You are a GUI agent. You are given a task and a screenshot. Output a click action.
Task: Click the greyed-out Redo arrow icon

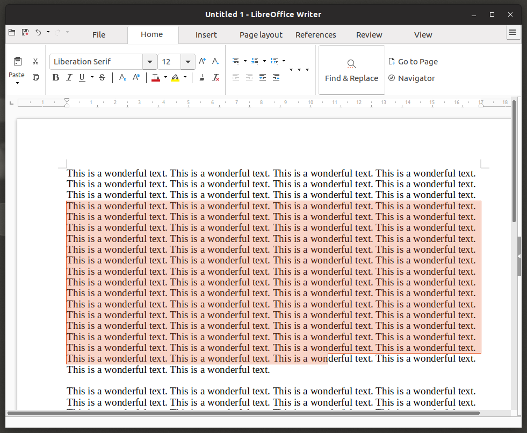click(x=57, y=32)
